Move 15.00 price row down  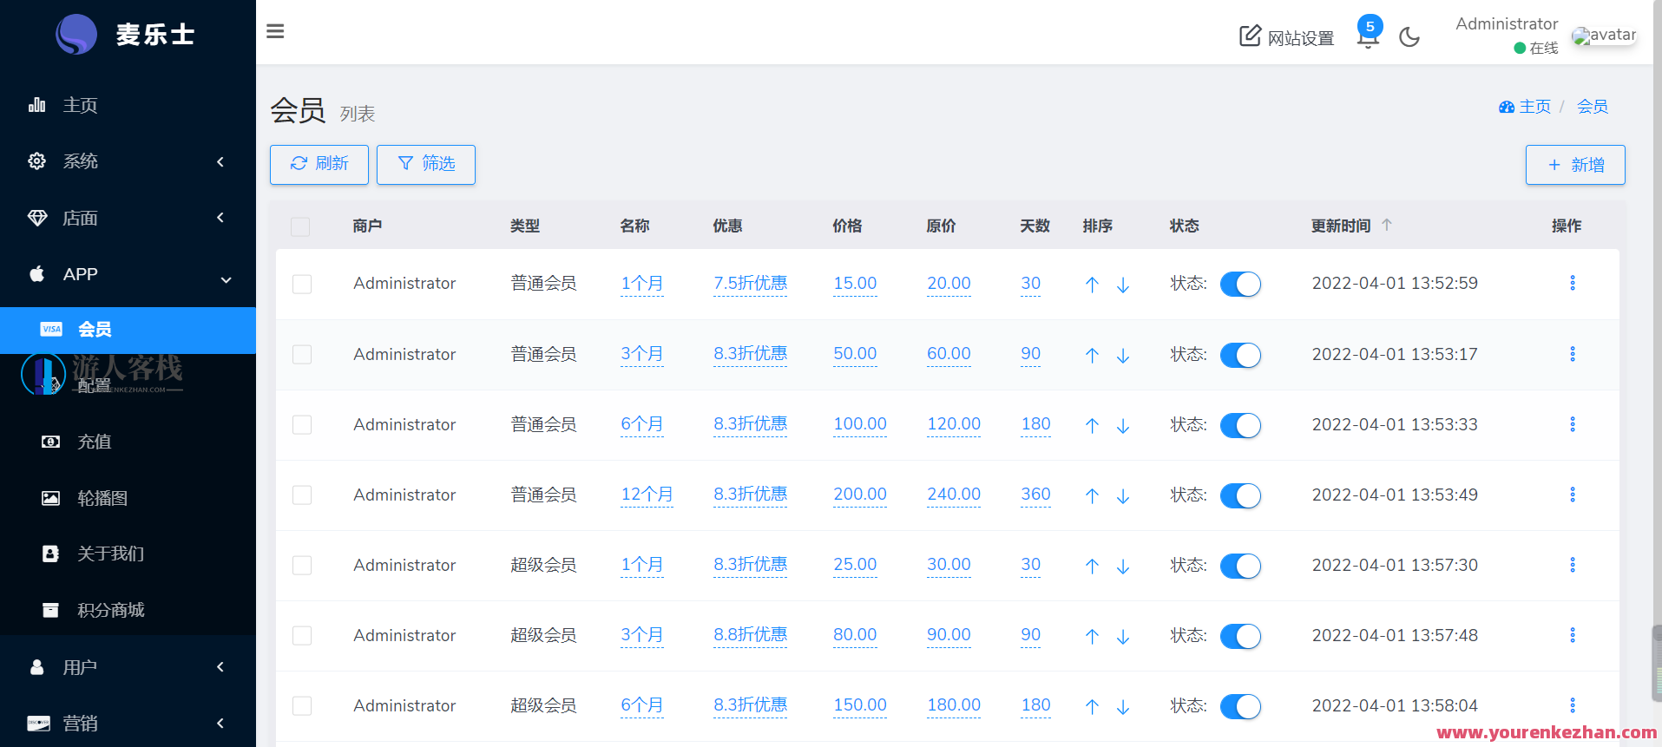coord(1123,285)
